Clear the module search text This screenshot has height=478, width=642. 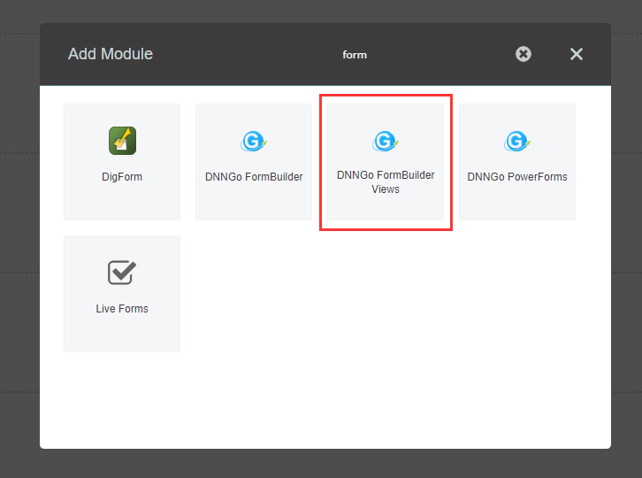point(524,54)
